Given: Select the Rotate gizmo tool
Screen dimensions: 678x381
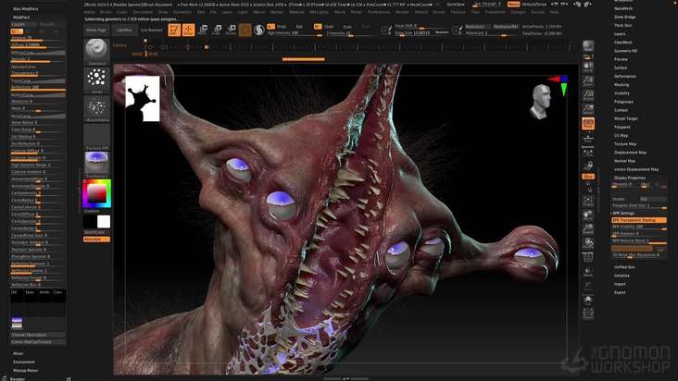Looking at the screenshot, I should pos(231,30).
